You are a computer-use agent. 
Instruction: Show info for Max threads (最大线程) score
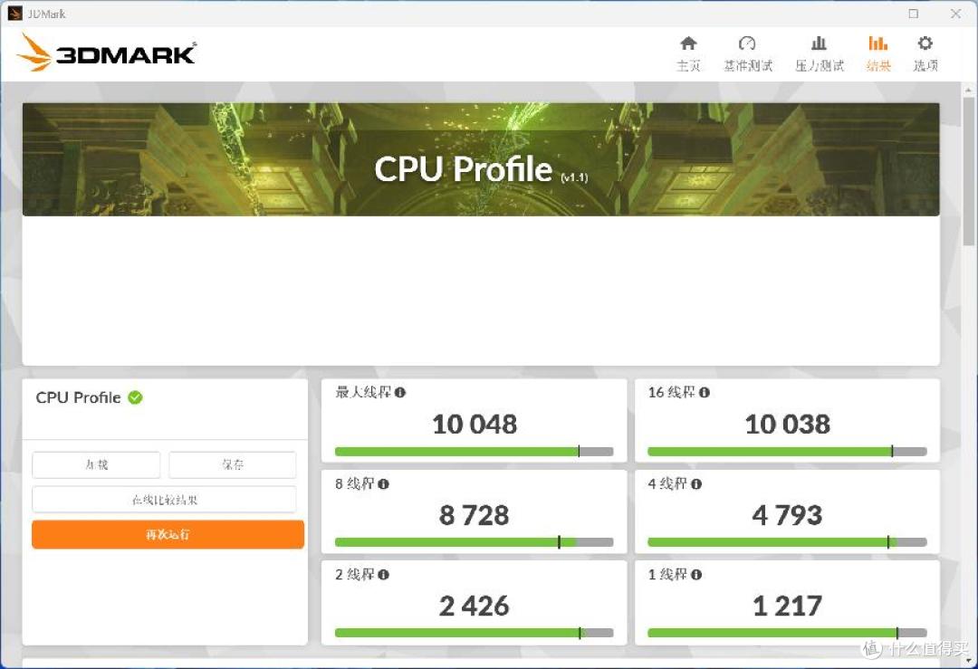click(400, 392)
